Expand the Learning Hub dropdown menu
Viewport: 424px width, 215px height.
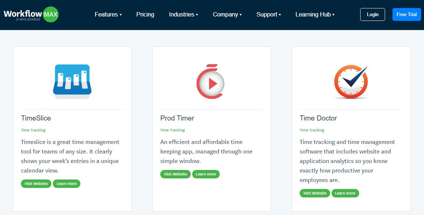315,15
